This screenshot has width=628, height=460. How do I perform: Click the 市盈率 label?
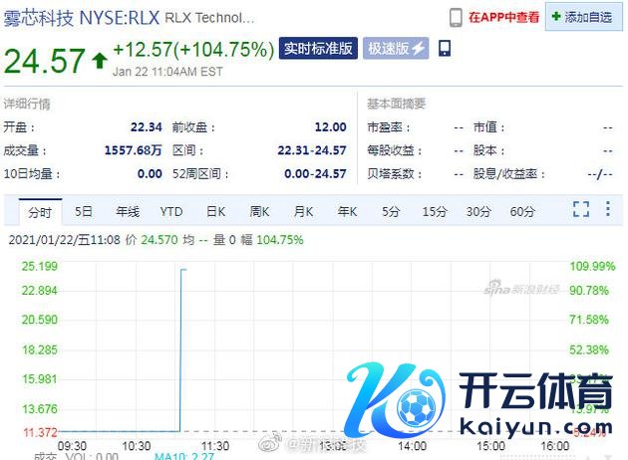pyautogui.click(x=389, y=127)
